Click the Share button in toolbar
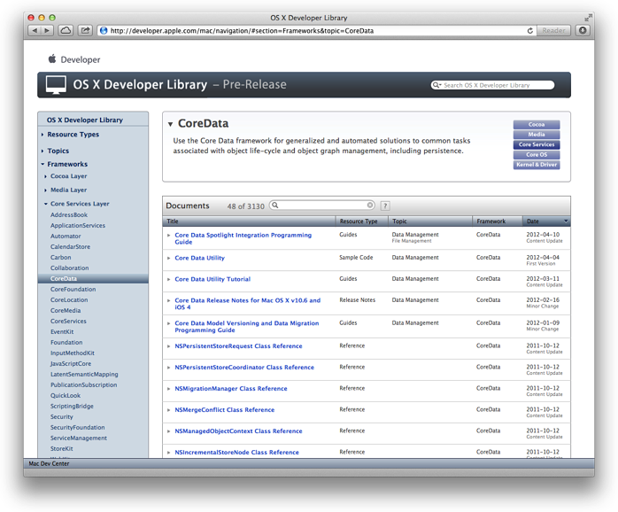This screenshot has width=618, height=512. tap(85, 30)
